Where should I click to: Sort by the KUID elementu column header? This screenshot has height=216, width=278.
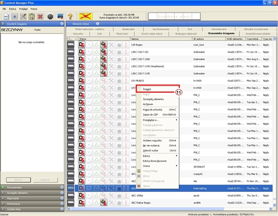pos(235,39)
